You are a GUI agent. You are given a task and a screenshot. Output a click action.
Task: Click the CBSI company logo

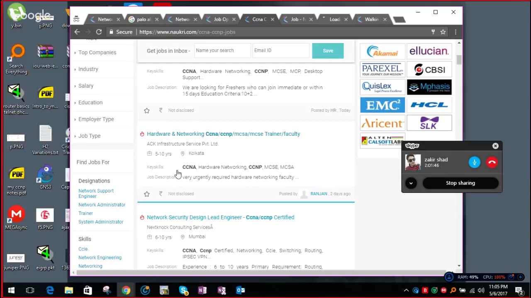429,70
